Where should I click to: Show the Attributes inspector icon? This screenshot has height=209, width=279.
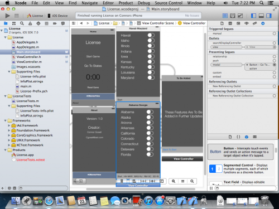click(247, 23)
